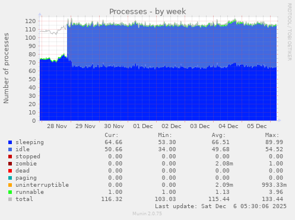This screenshot has height=220, width=295.
Task: Click the '28 Nov' x-axis date label
Action: tap(57, 126)
